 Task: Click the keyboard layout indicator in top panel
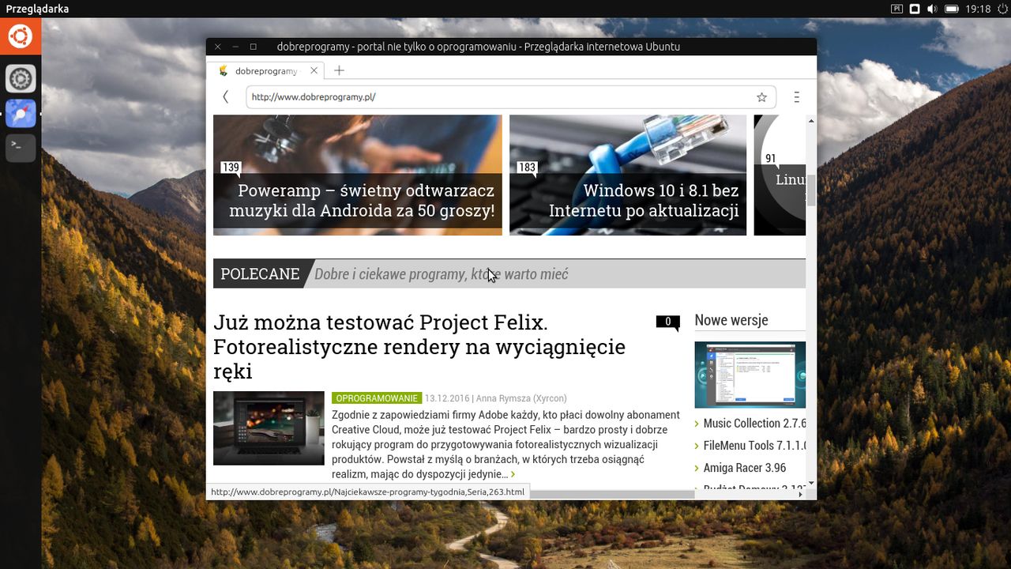pos(897,9)
